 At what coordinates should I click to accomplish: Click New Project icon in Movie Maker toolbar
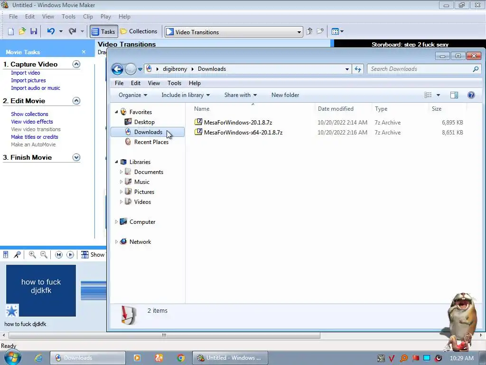[x=11, y=31]
